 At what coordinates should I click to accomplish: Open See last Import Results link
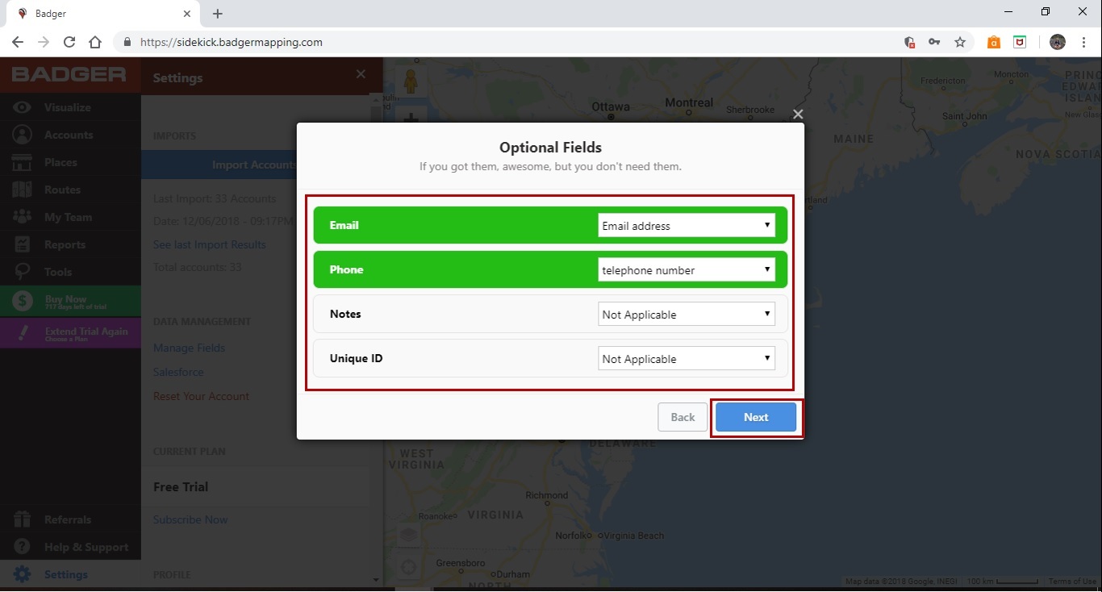210,244
